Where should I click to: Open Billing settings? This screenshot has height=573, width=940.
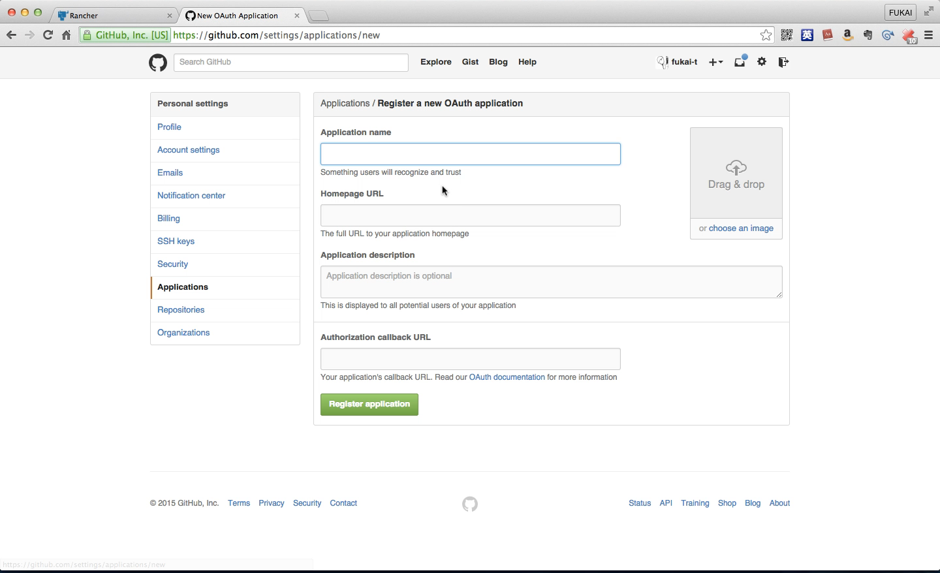coord(225,219)
